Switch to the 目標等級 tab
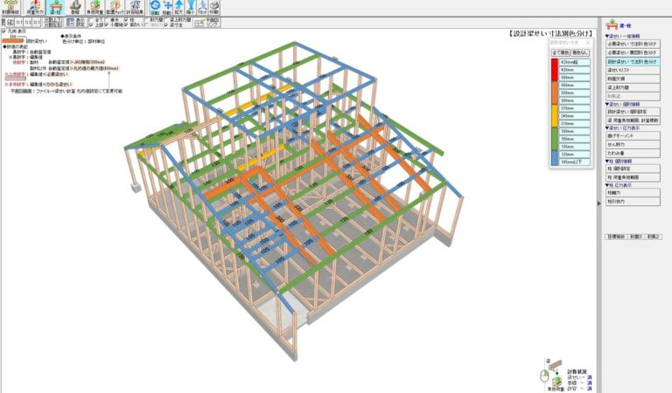This screenshot has width=672, height=393. tap(616, 237)
